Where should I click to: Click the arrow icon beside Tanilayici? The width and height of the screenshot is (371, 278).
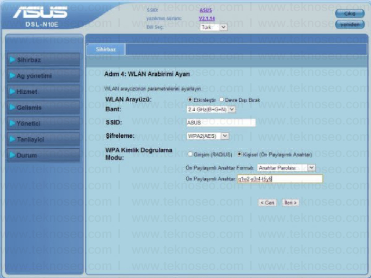[12, 139]
